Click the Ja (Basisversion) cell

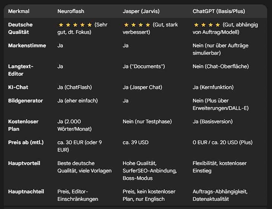pyautogui.click(x=212, y=121)
